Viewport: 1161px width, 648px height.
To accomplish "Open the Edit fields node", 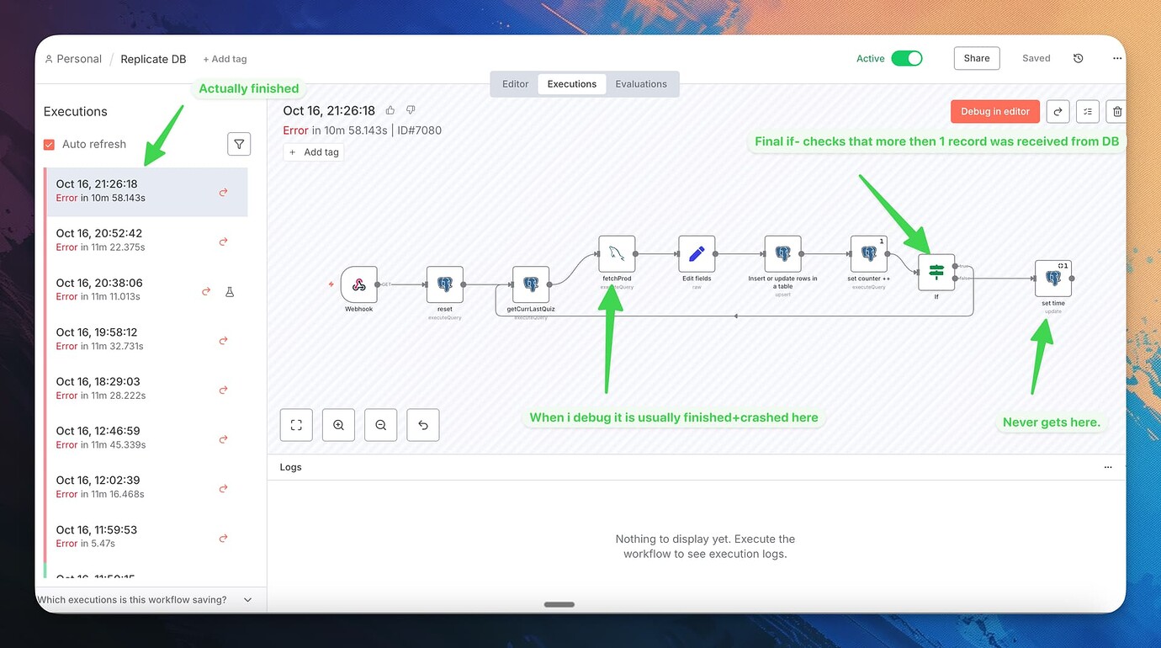I will [697, 252].
